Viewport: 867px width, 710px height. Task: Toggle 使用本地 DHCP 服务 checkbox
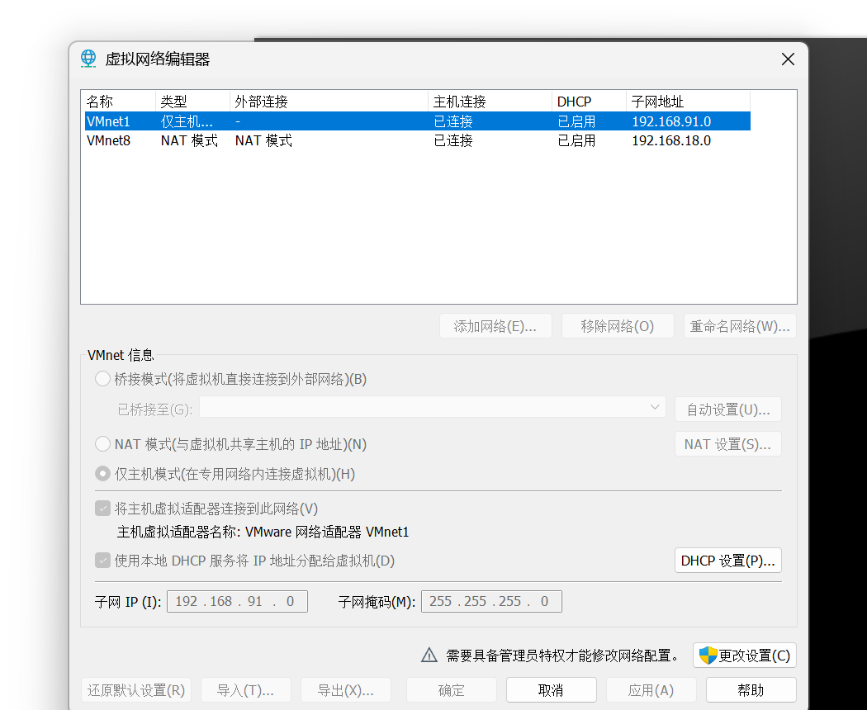click(103, 561)
